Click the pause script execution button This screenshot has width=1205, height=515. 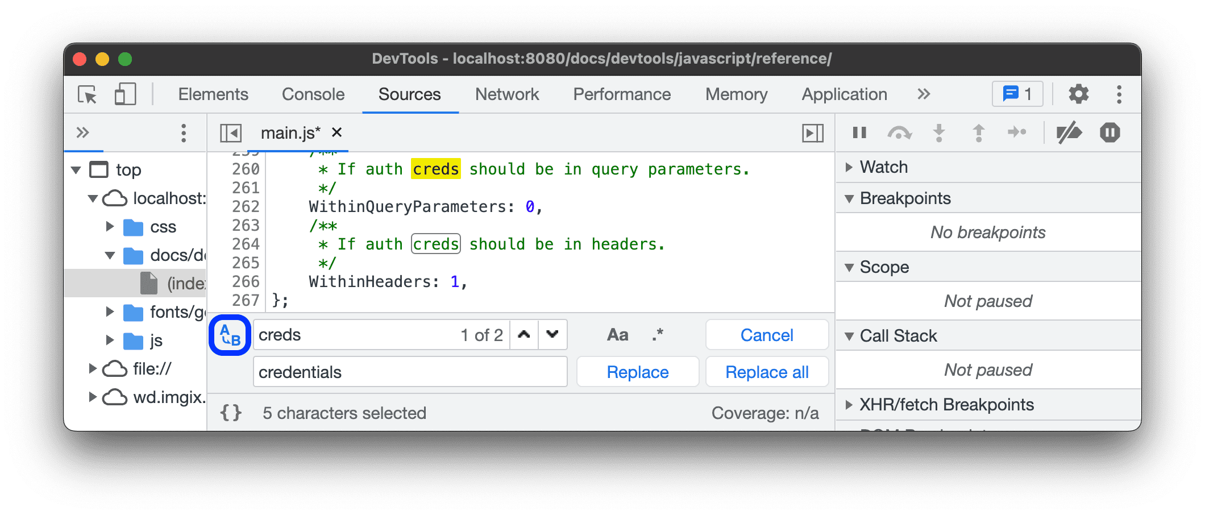(x=859, y=133)
